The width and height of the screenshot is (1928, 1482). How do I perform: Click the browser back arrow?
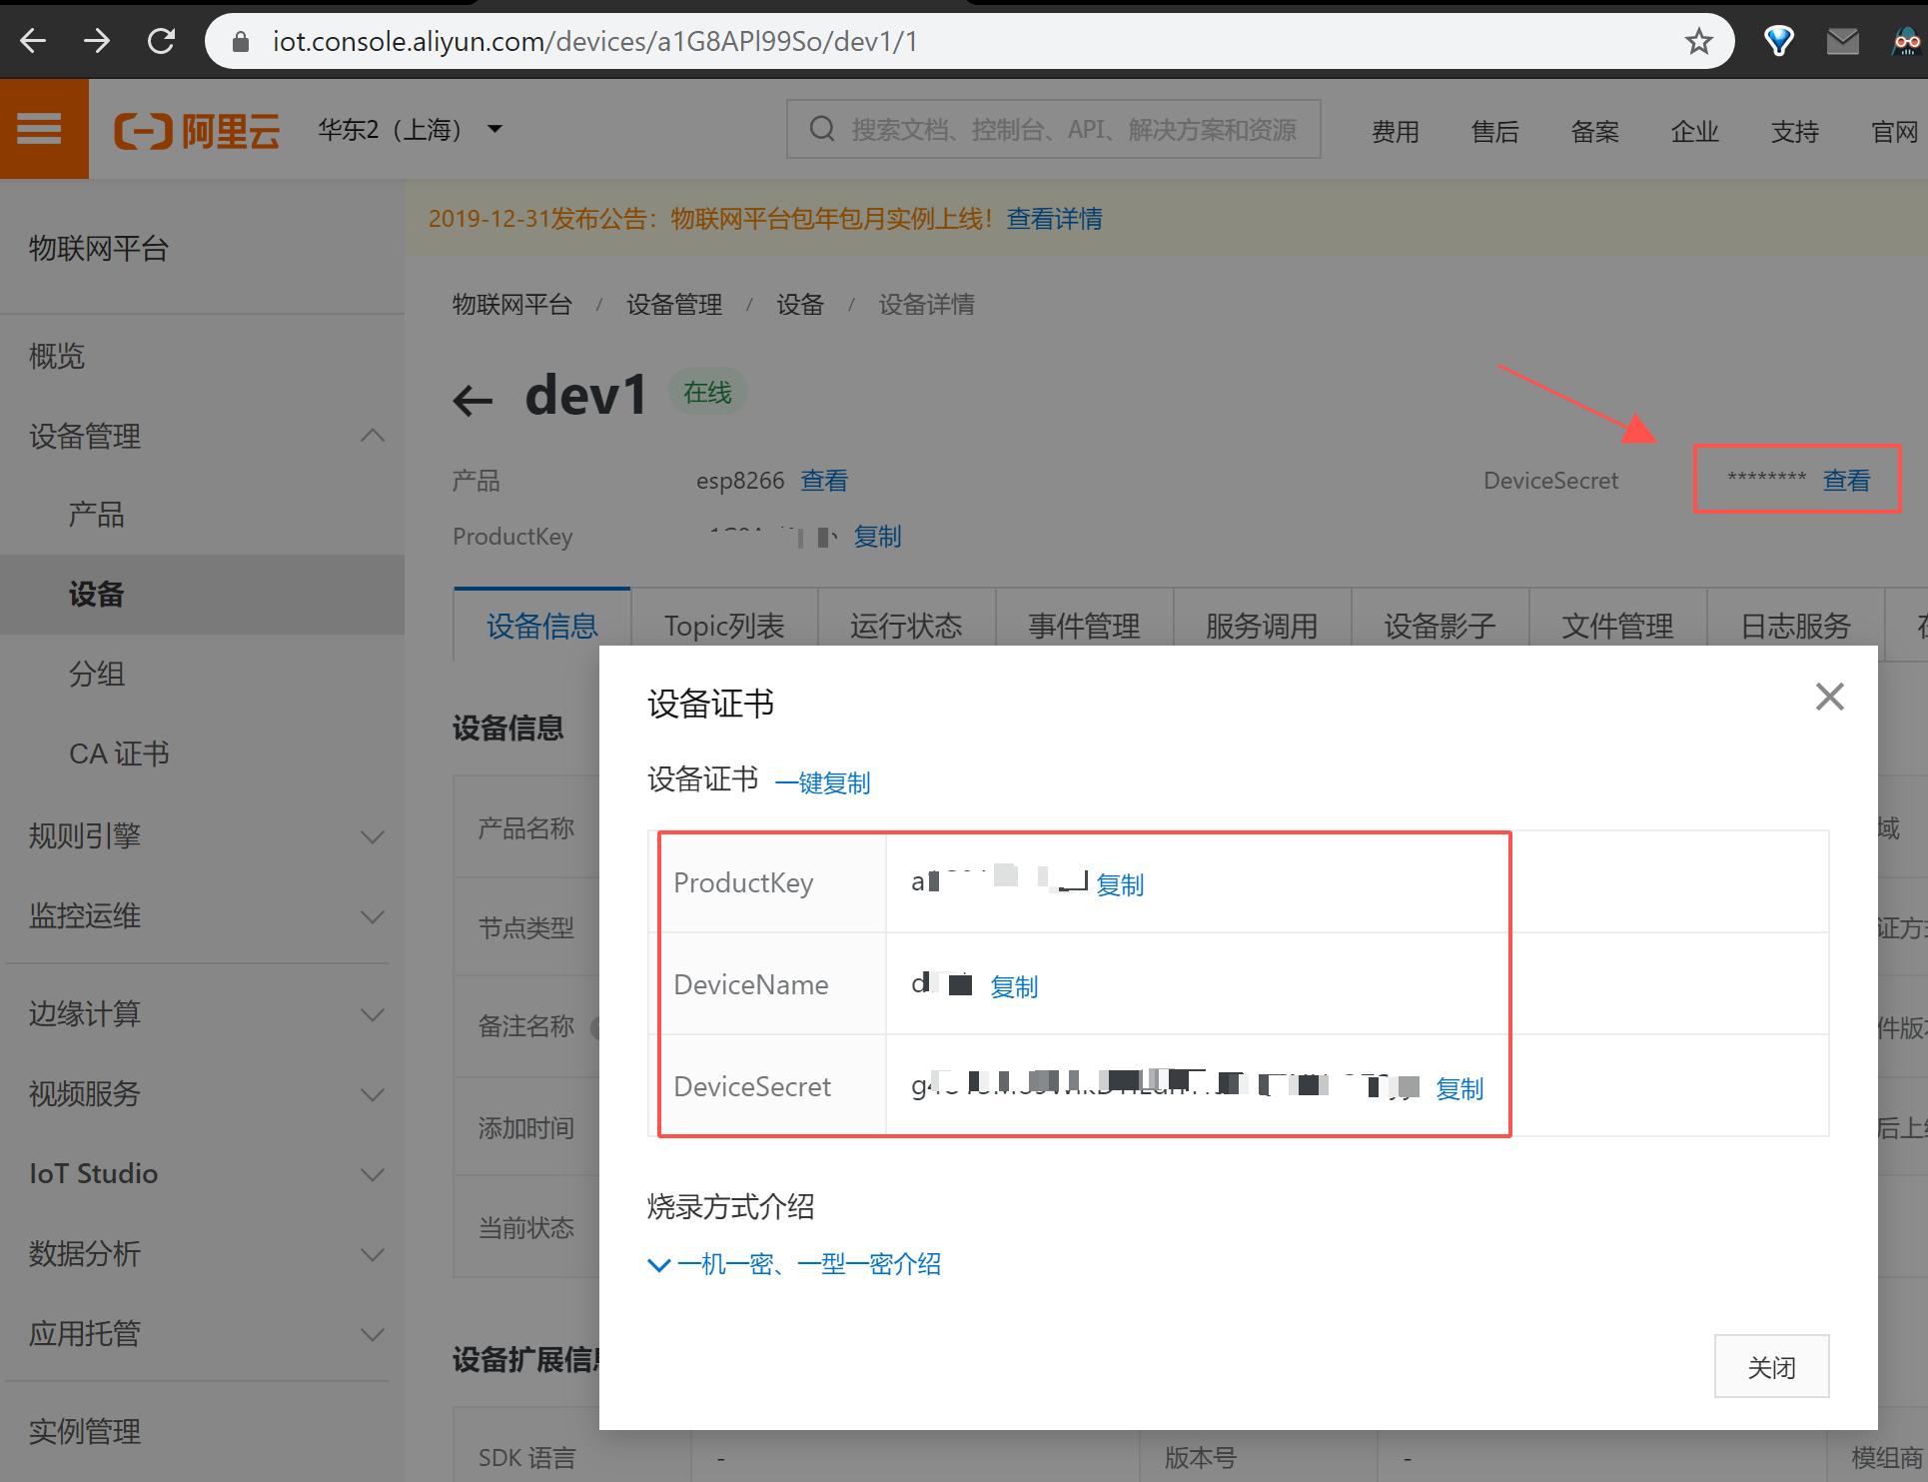(33, 41)
